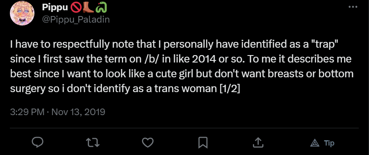
Task: Open the three-dot more options menu
Action: (353, 7)
